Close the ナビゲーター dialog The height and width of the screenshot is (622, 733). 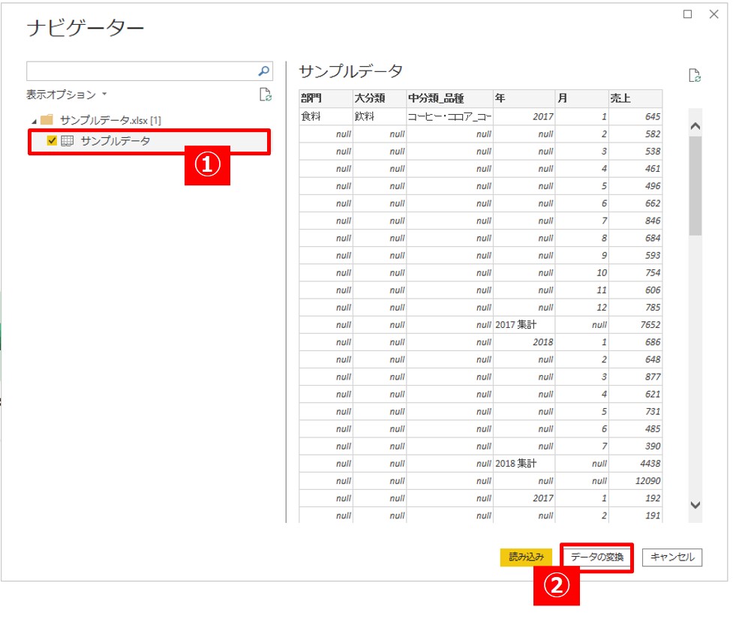713,14
